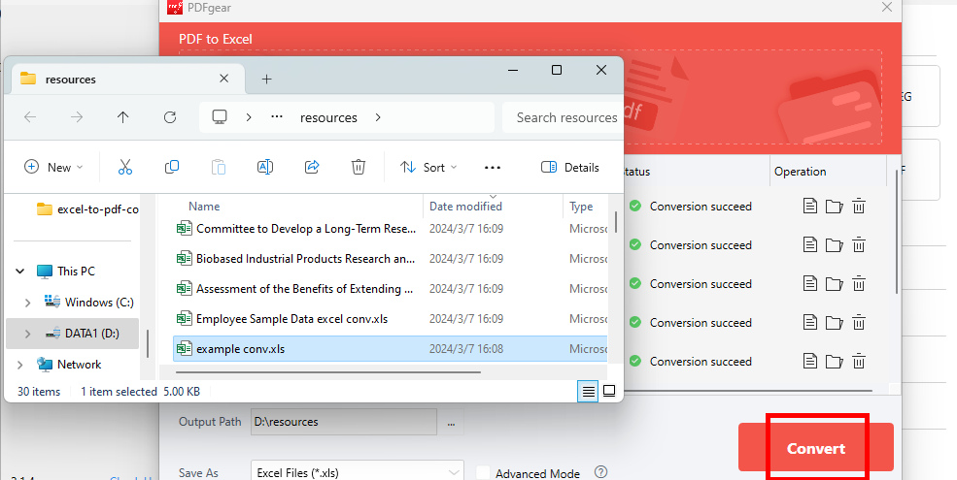Open converted file in last visible PDFgear row
Screen dimensions: 957x480
[x=810, y=362]
